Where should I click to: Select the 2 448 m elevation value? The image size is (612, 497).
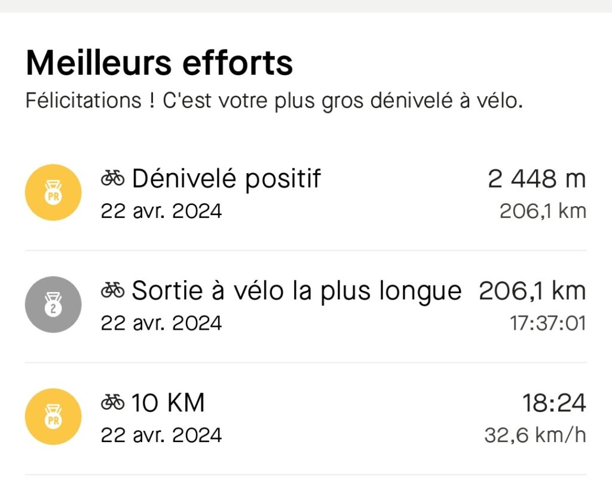coord(537,179)
